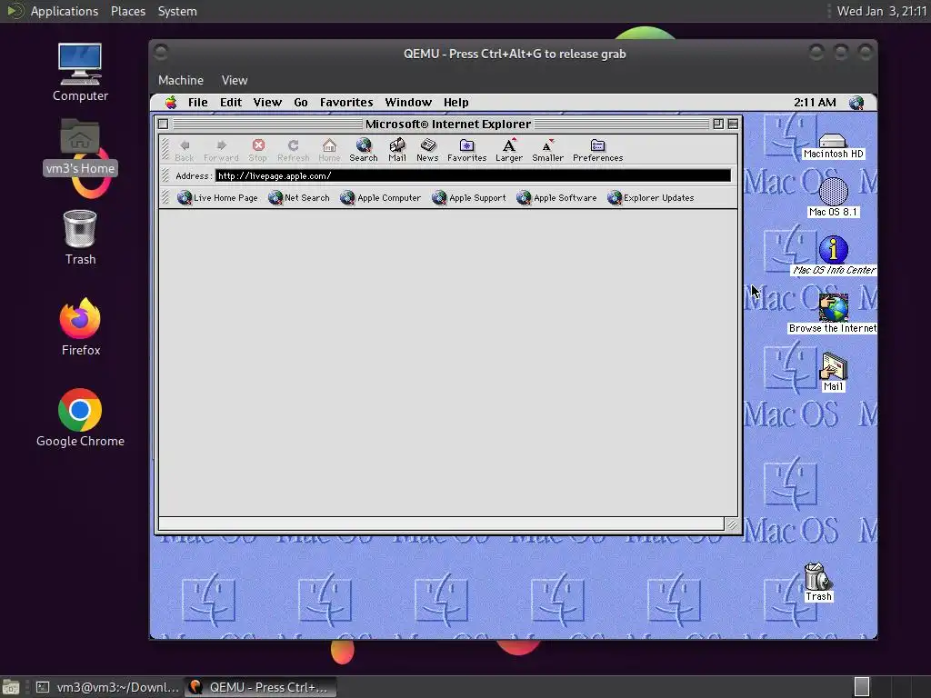931x698 pixels.
Task: Open Google Chrome desktop icon
Action: tap(80, 418)
